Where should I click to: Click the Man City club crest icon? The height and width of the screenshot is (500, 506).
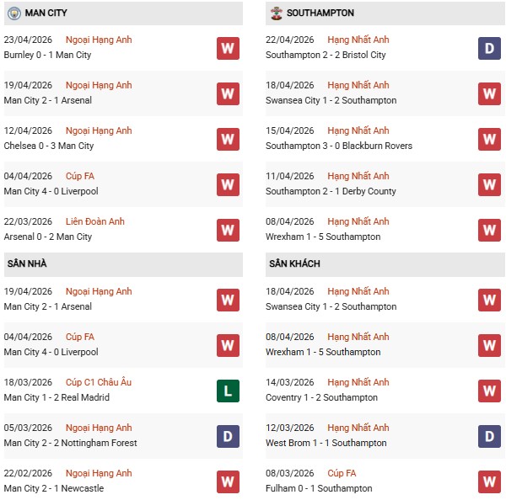coord(14,13)
